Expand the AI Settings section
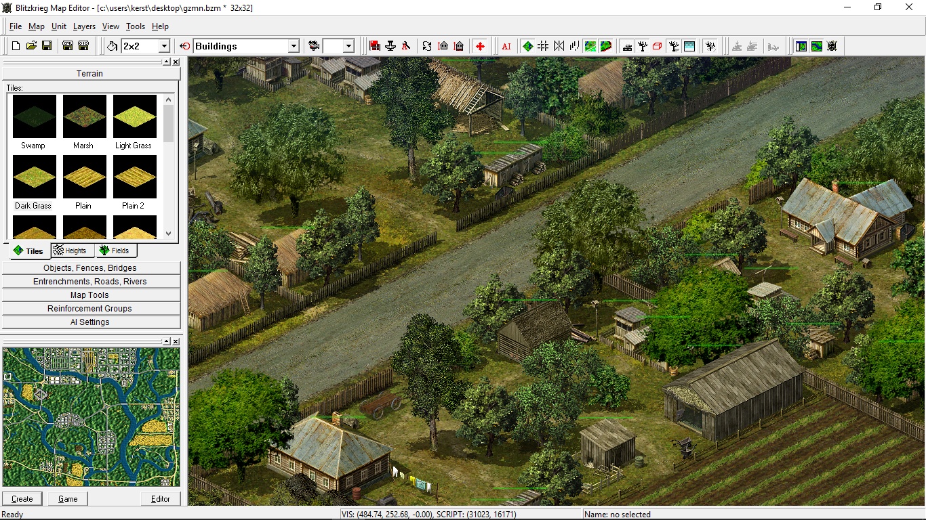 coord(92,322)
